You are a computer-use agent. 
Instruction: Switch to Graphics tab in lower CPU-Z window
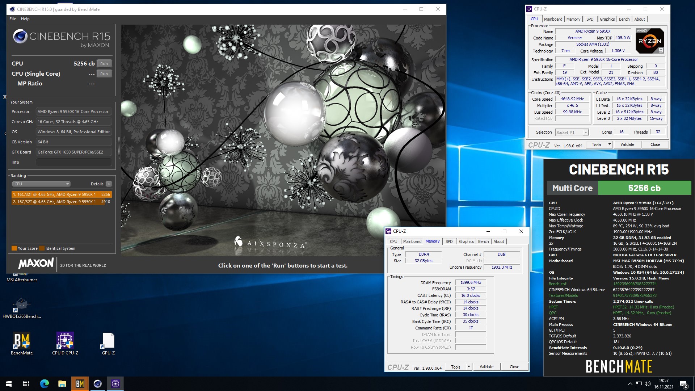(x=466, y=241)
